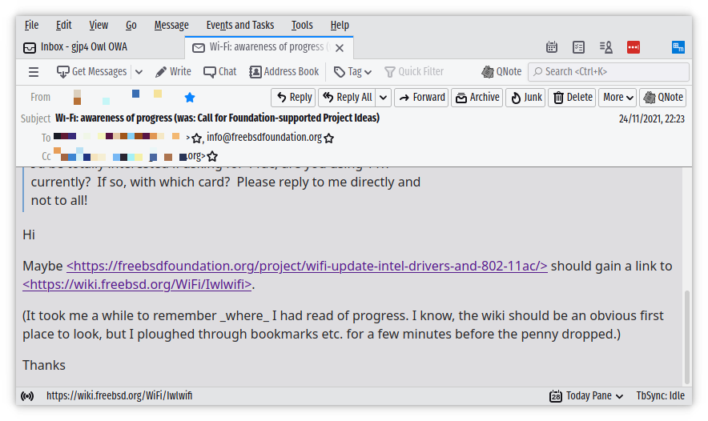Viewport: 708px width, 421px height.
Task: Click the blue layout icon in tab bar
Action: (678, 47)
